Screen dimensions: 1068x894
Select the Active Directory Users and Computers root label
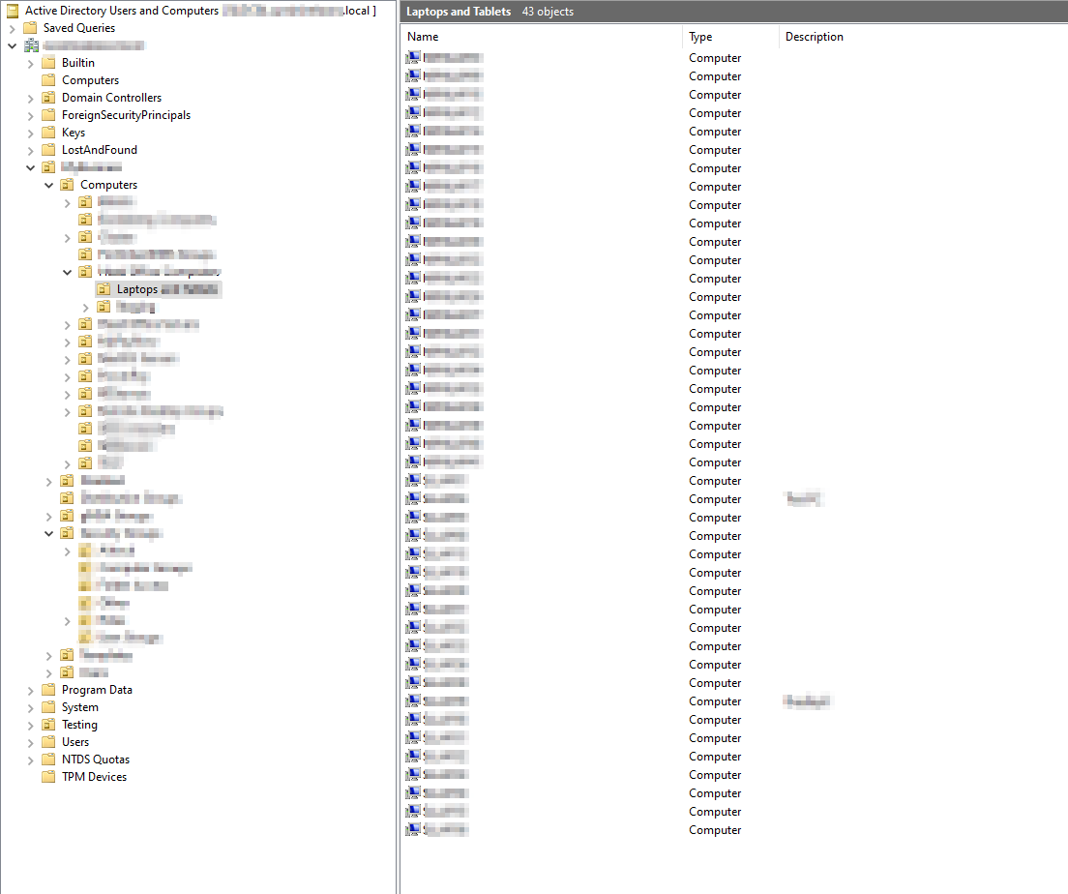tap(122, 11)
